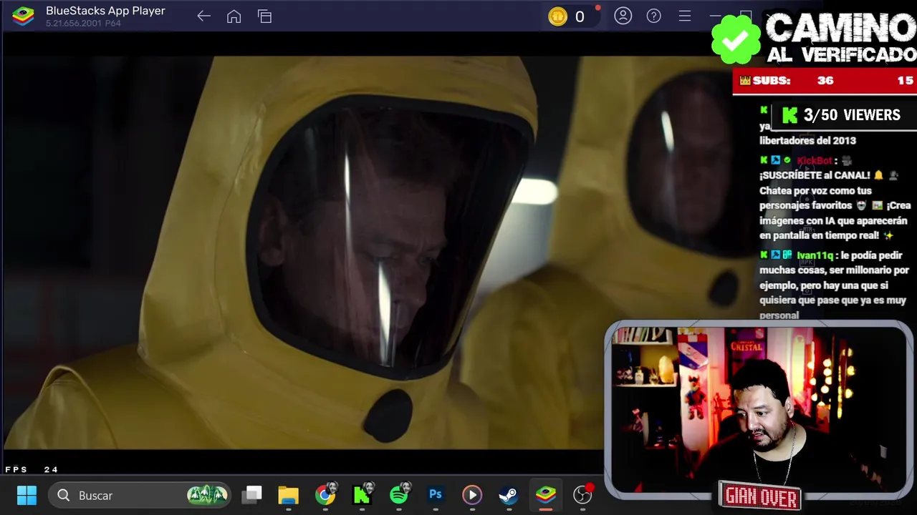The height and width of the screenshot is (515, 917).
Task: Click the Ivan11q username in chat
Action: coord(815,255)
